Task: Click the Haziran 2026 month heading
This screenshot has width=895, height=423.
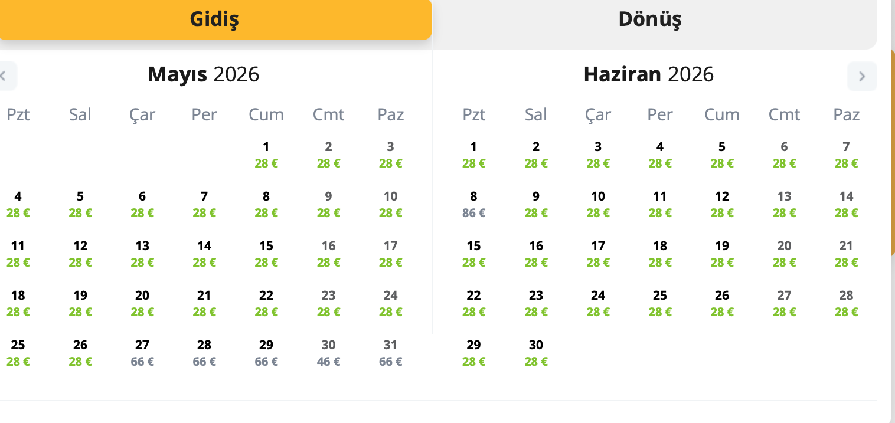Action: (648, 74)
